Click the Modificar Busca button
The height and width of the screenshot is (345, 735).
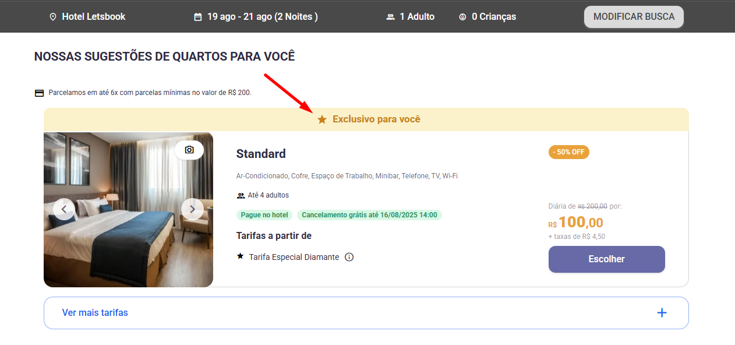click(x=634, y=17)
